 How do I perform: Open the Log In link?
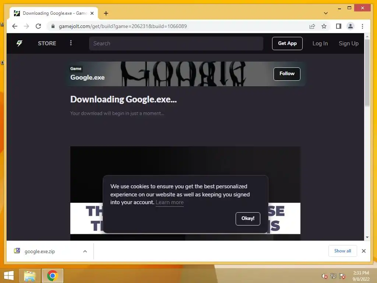click(x=320, y=43)
